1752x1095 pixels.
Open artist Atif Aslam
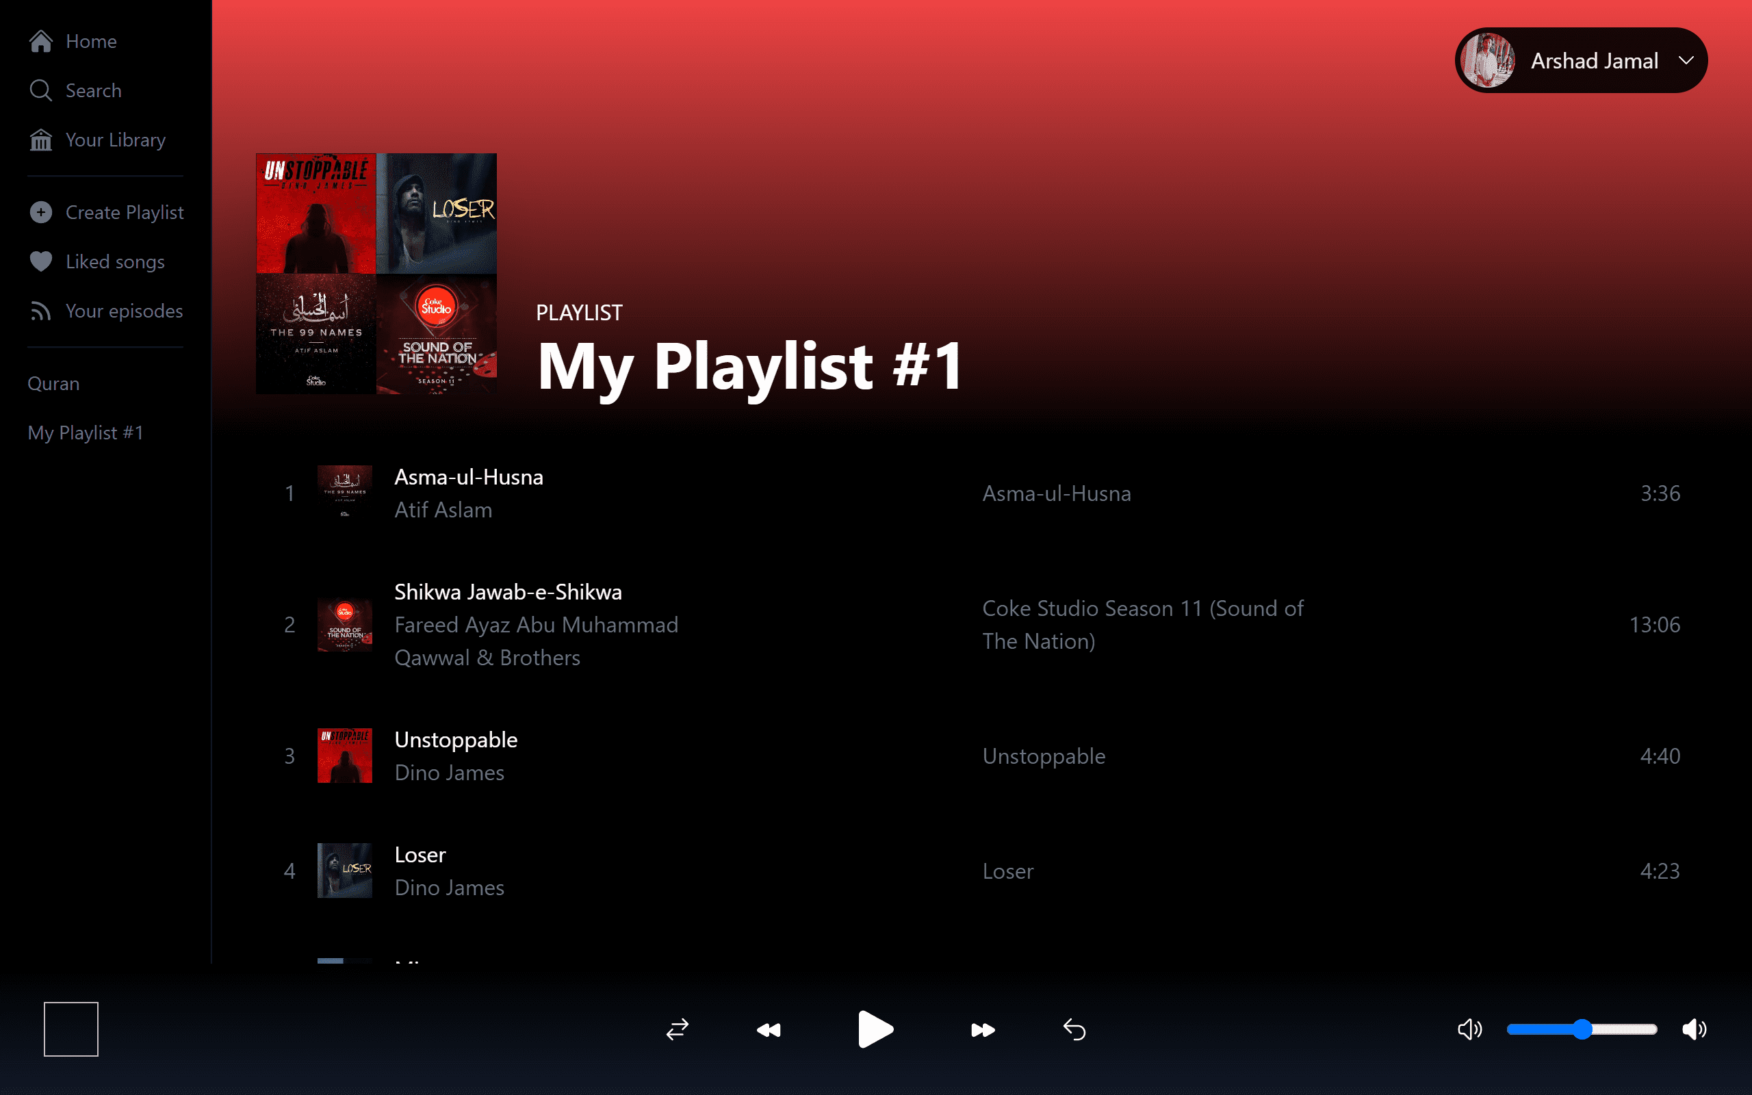443,510
